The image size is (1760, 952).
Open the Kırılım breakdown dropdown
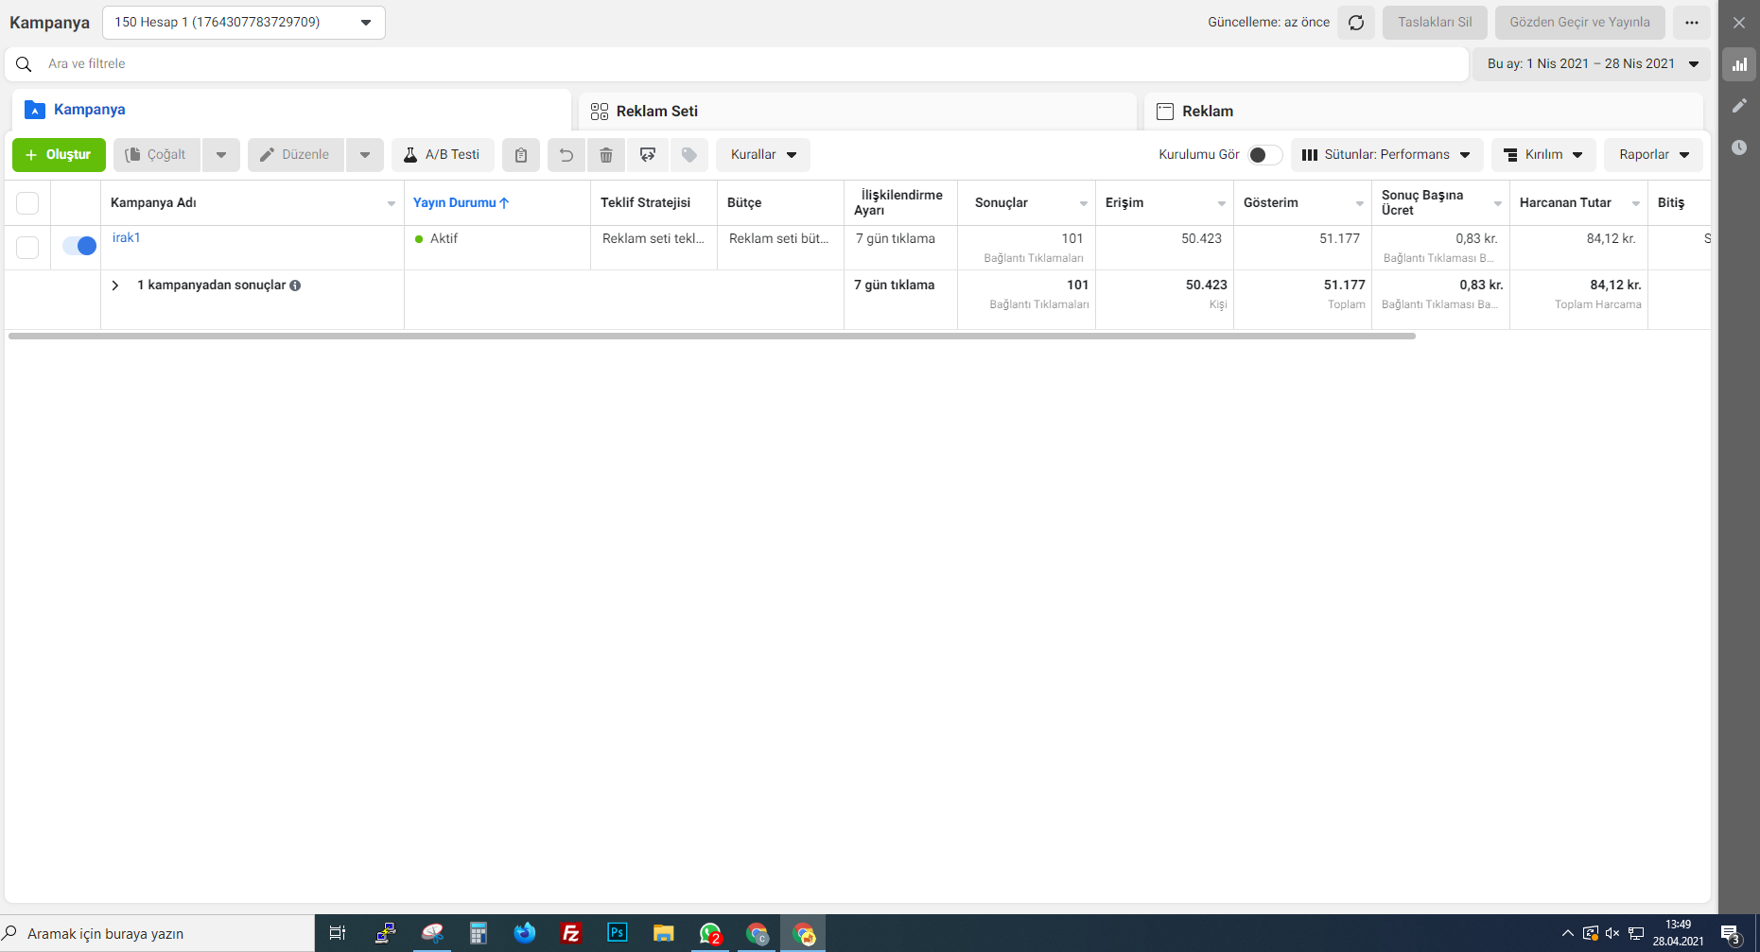[x=1543, y=155]
